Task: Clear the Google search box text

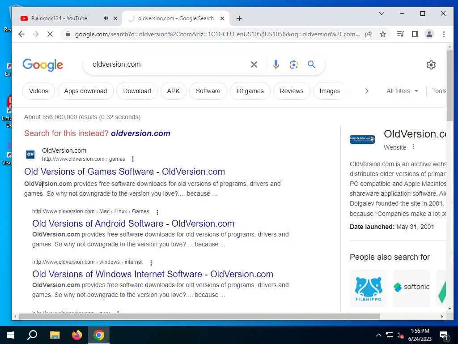Action: tap(254, 64)
